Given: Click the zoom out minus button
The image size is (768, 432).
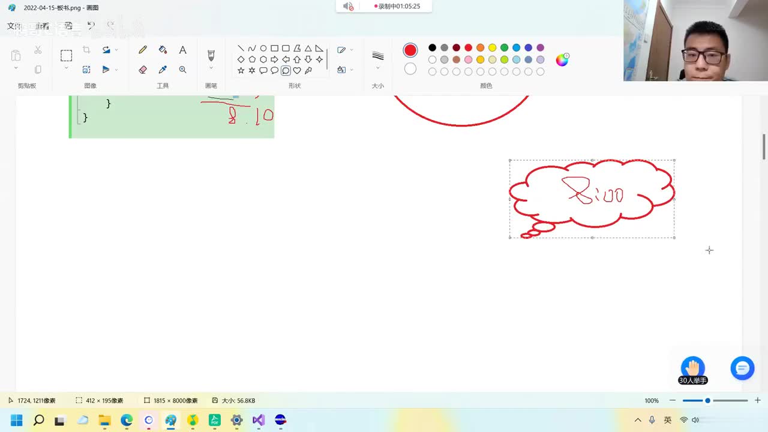Looking at the screenshot, I should [x=673, y=400].
